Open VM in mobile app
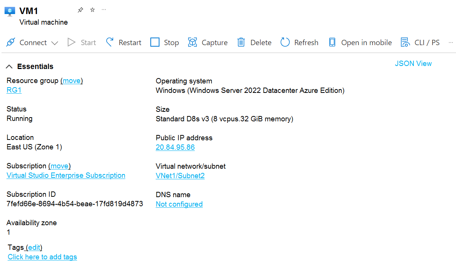Screen dimensions: 456x265 360,42
